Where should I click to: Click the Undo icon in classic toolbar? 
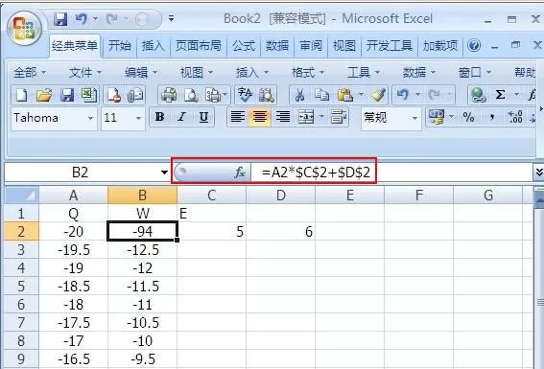[403, 94]
